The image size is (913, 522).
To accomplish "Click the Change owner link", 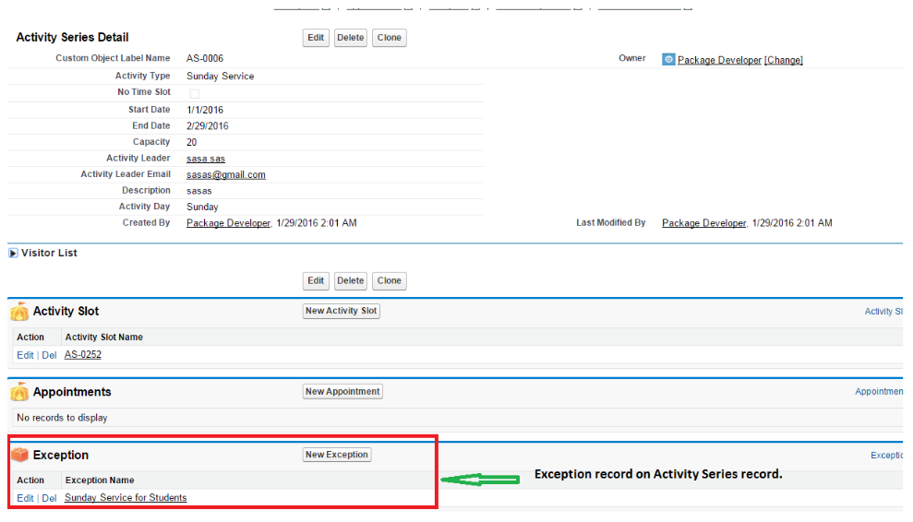I will (x=783, y=61).
